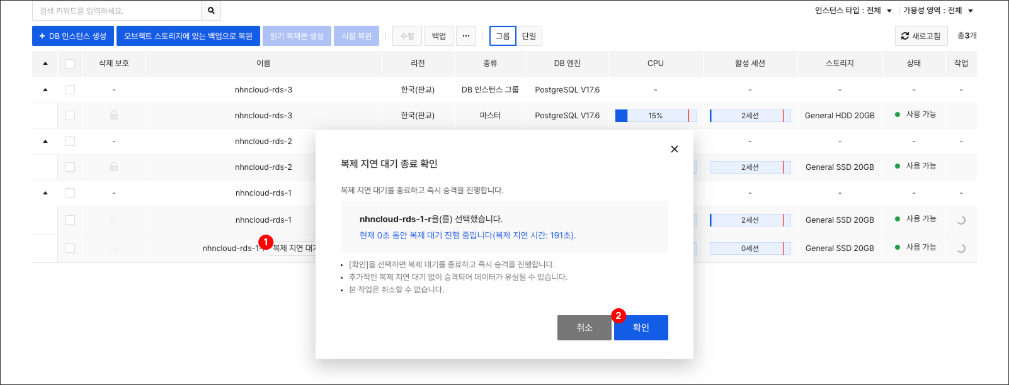Click the lock icon for nhncloud-rds-3 master

(x=114, y=115)
